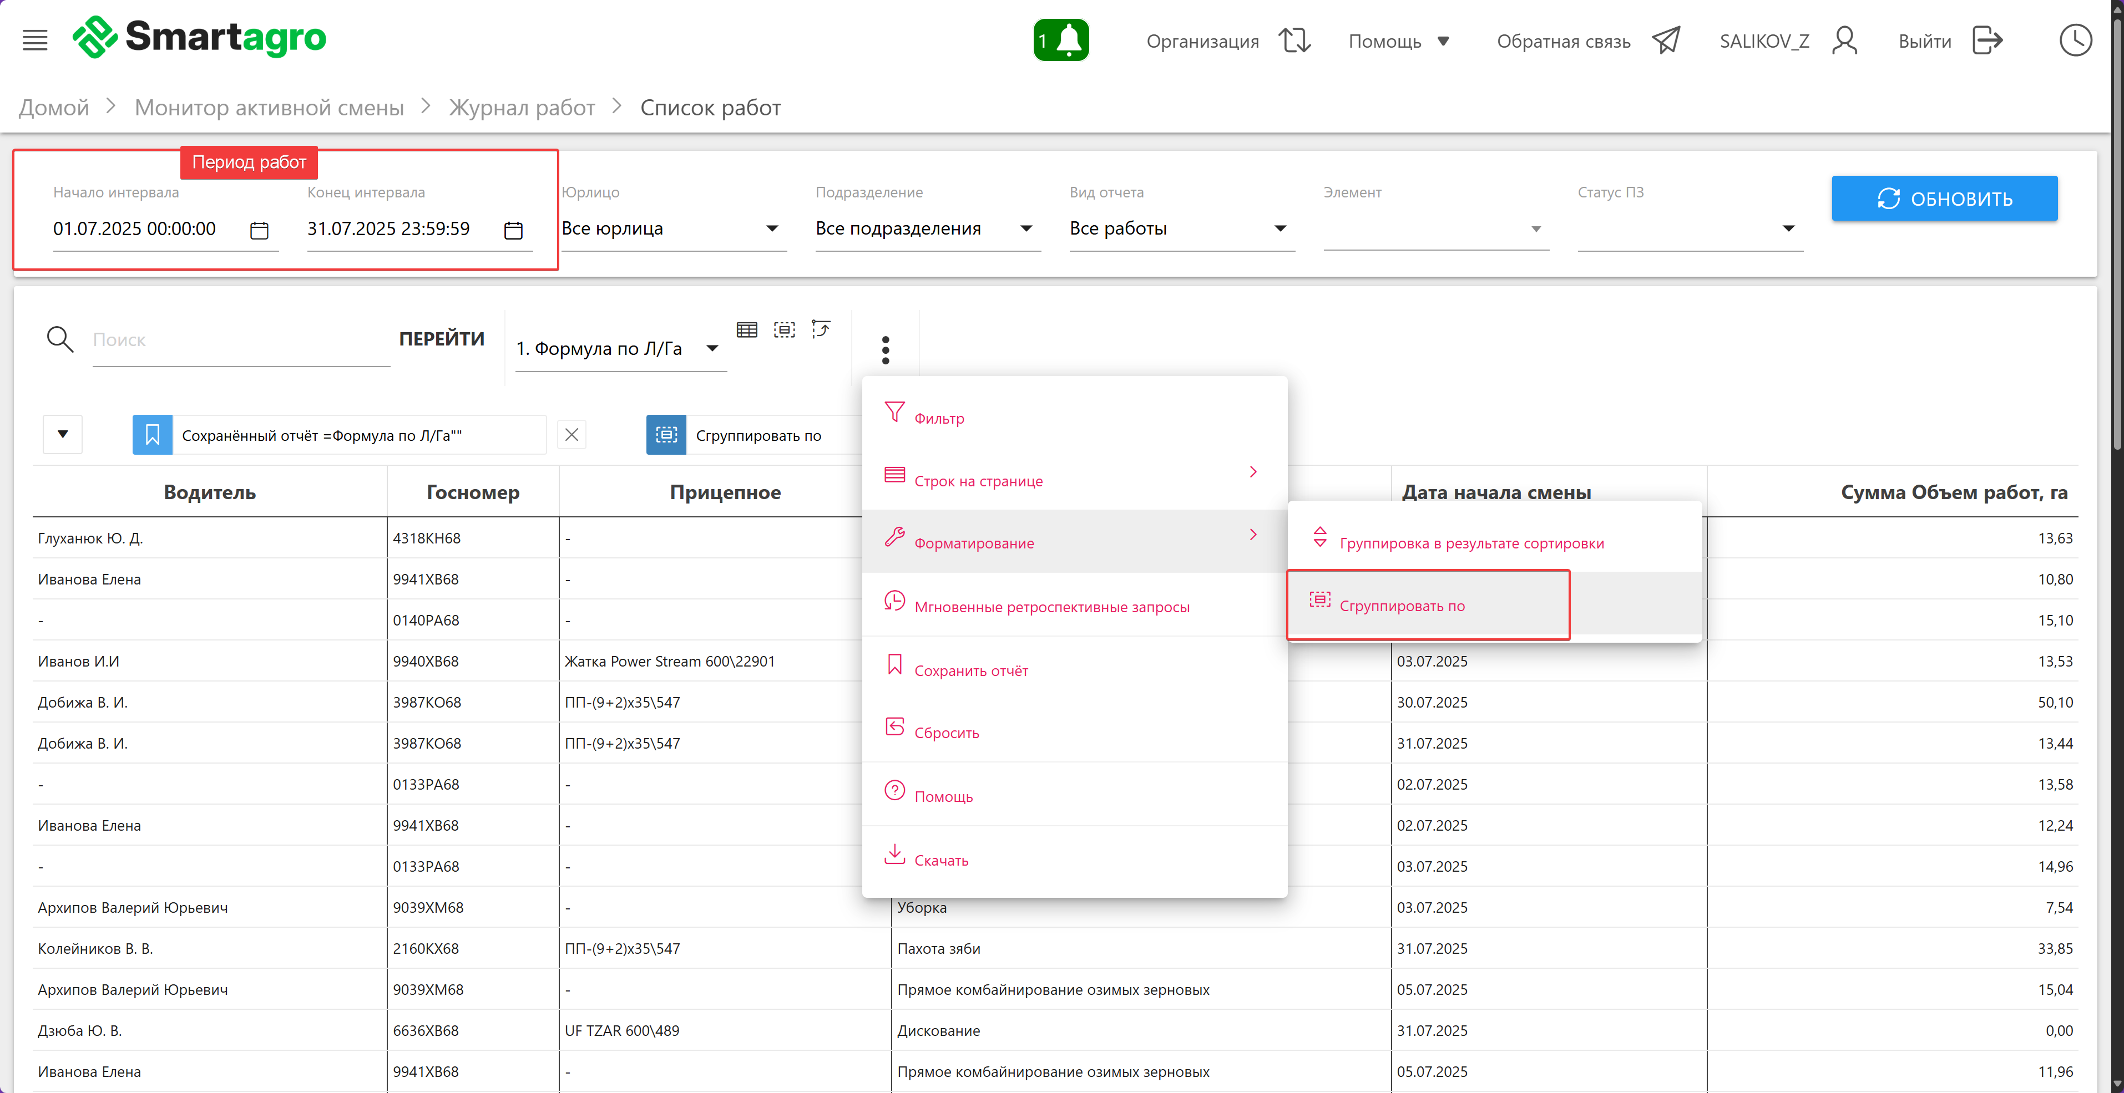Remove the saved report chip

coord(572,434)
